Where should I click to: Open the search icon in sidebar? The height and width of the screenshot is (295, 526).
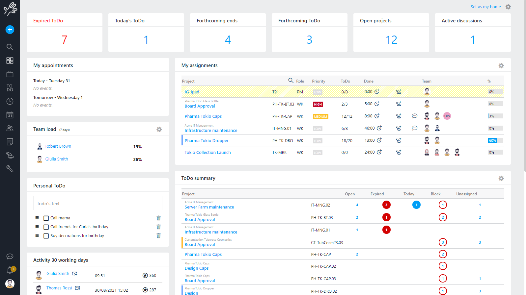pos(10,47)
